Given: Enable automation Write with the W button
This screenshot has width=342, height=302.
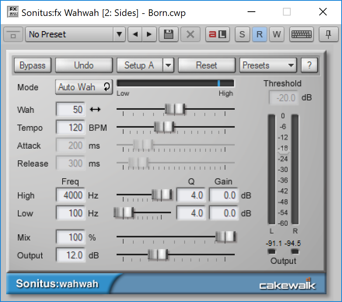Looking at the screenshot, I should coord(276,34).
